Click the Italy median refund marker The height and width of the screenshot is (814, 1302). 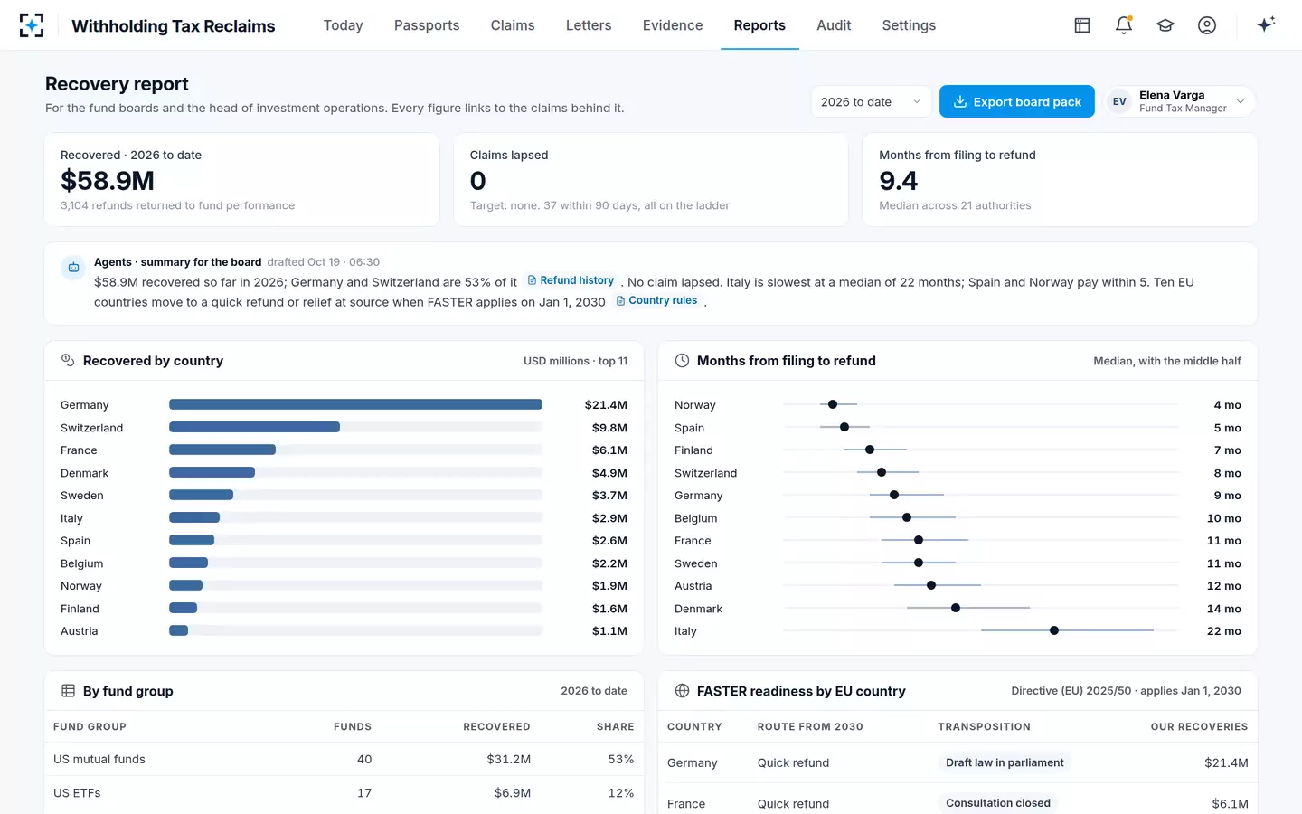coord(1054,630)
